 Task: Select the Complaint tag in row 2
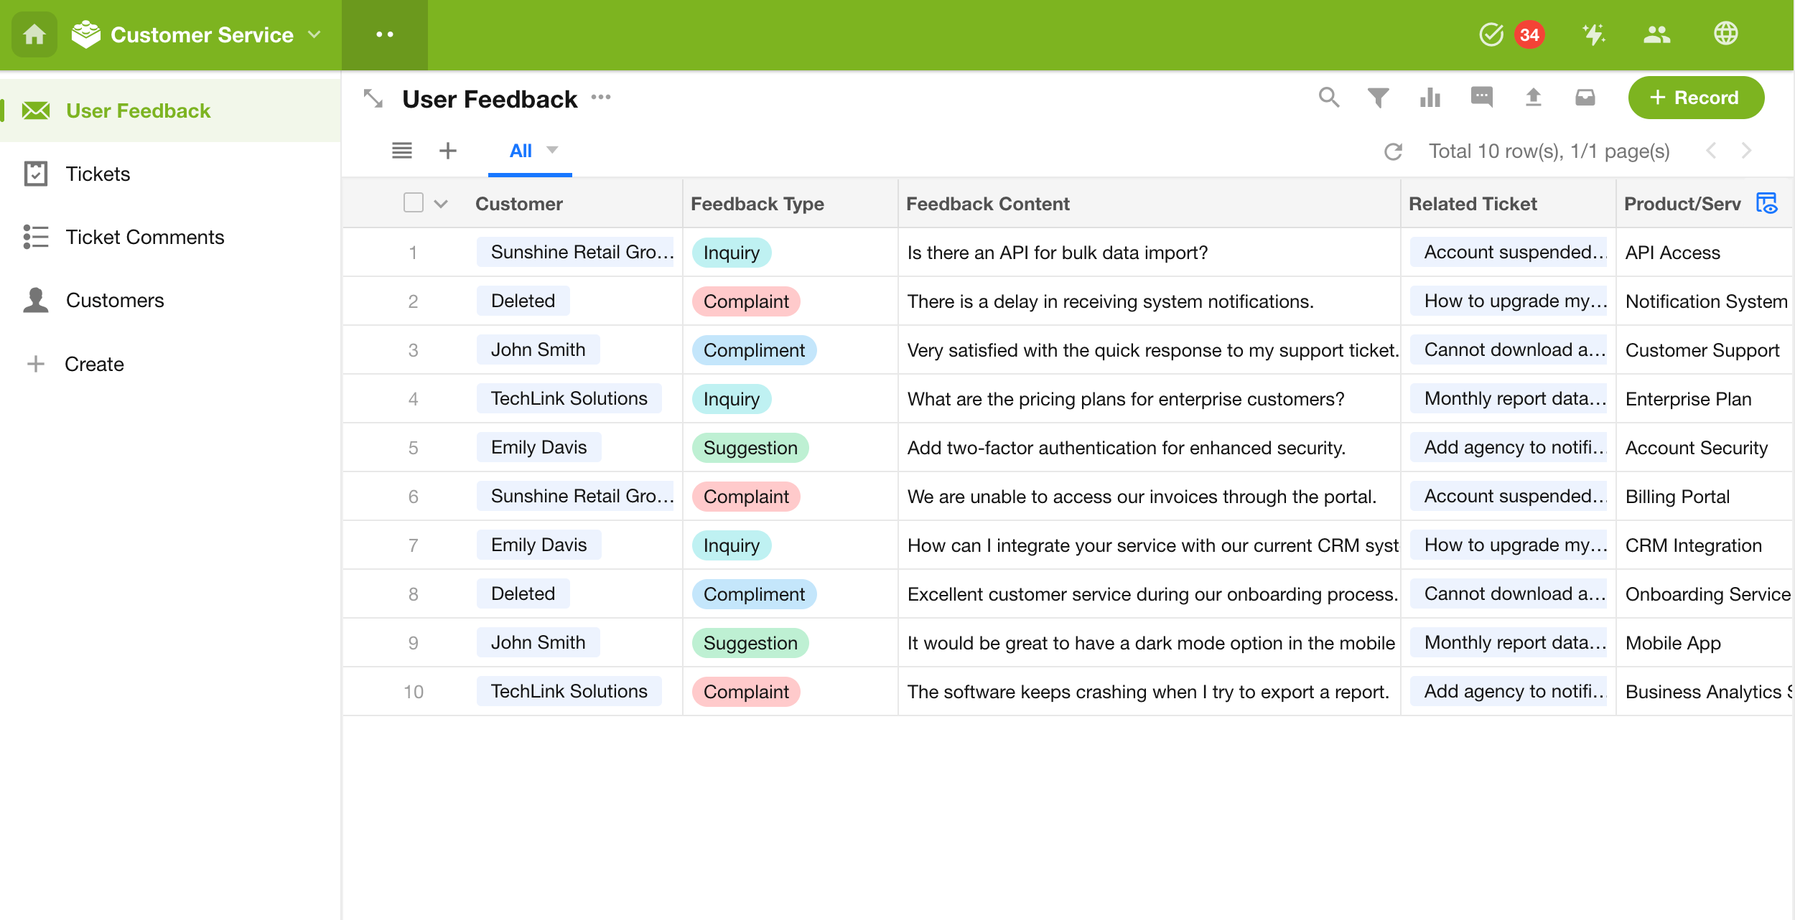pos(745,301)
